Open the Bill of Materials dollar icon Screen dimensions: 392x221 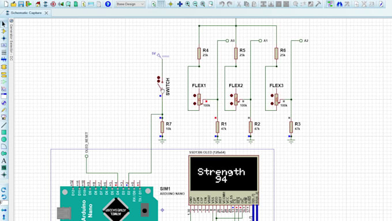(84, 4)
